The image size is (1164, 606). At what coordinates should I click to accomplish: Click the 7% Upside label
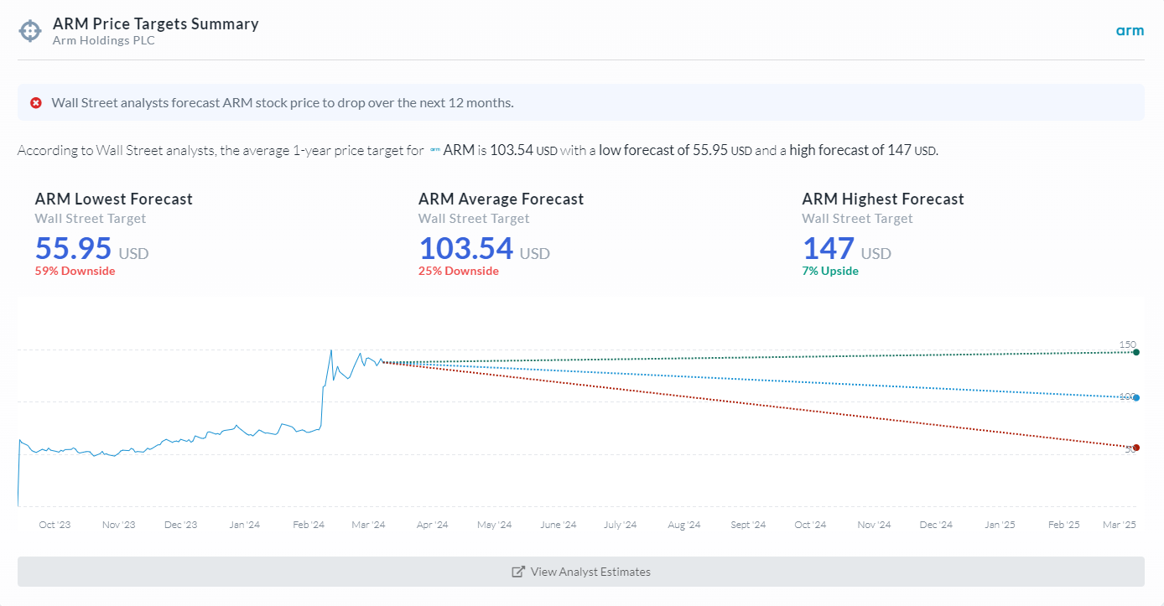pyautogui.click(x=830, y=271)
